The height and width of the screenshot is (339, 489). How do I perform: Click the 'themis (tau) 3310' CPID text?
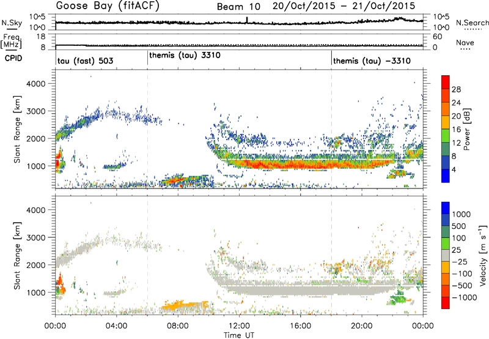pos(185,55)
